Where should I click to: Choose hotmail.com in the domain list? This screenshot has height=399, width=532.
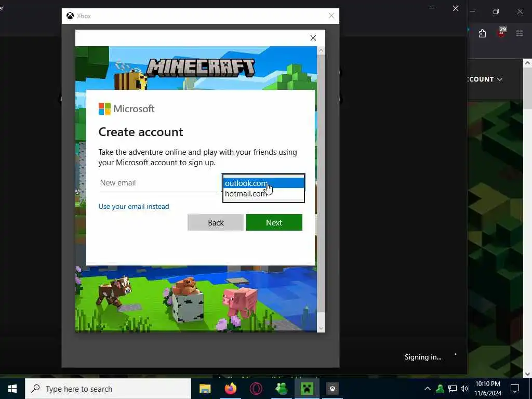[x=263, y=194]
